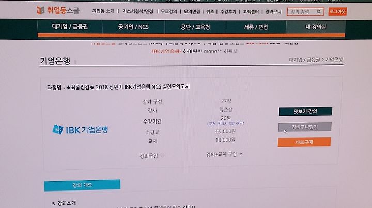Click the IBK기업은행 logo image
The height and width of the screenshot is (208, 372).
click(80, 130)
